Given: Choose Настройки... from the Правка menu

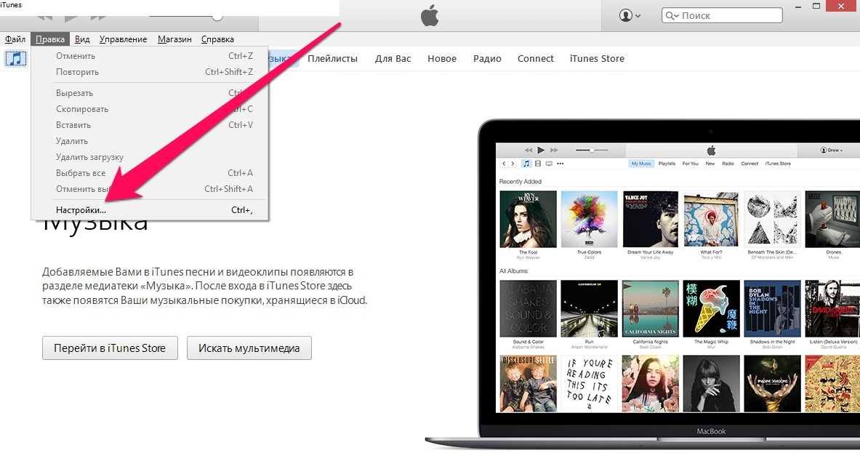Looking at the screenshot, I should click(x=81, y=210).
